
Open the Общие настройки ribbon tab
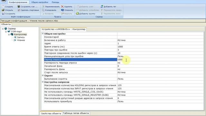point(40,2)
